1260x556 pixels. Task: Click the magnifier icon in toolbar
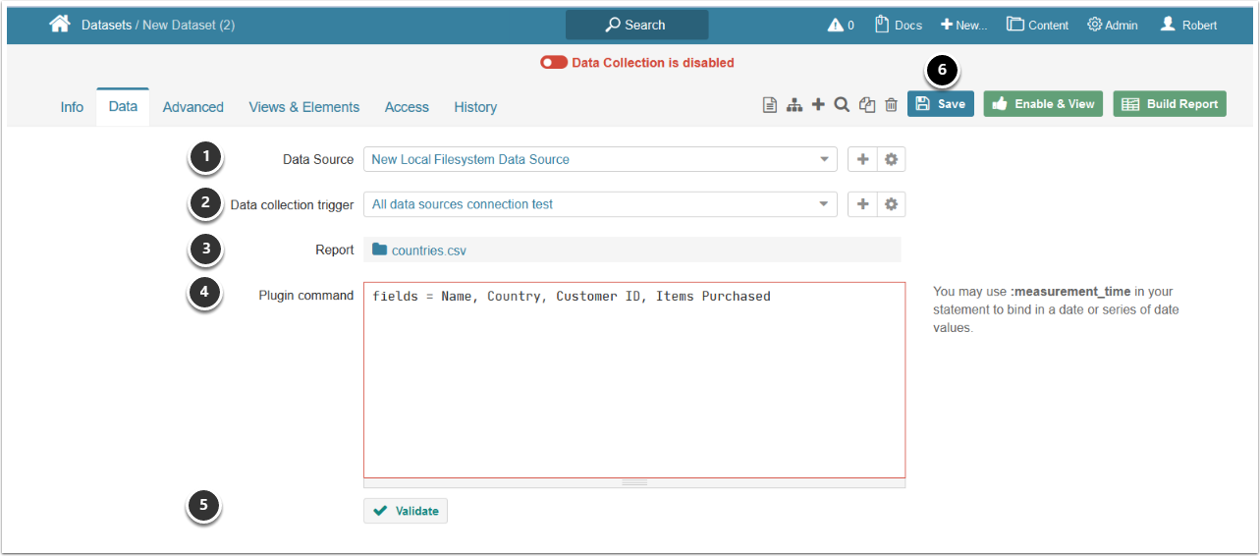tap(842, 104)
